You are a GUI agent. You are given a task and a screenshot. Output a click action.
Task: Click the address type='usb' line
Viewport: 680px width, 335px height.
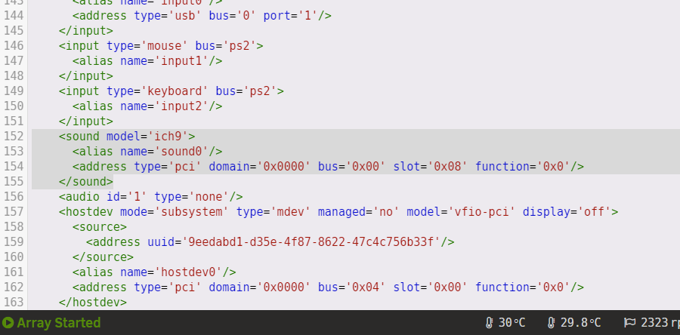click(x=202, y=16)
